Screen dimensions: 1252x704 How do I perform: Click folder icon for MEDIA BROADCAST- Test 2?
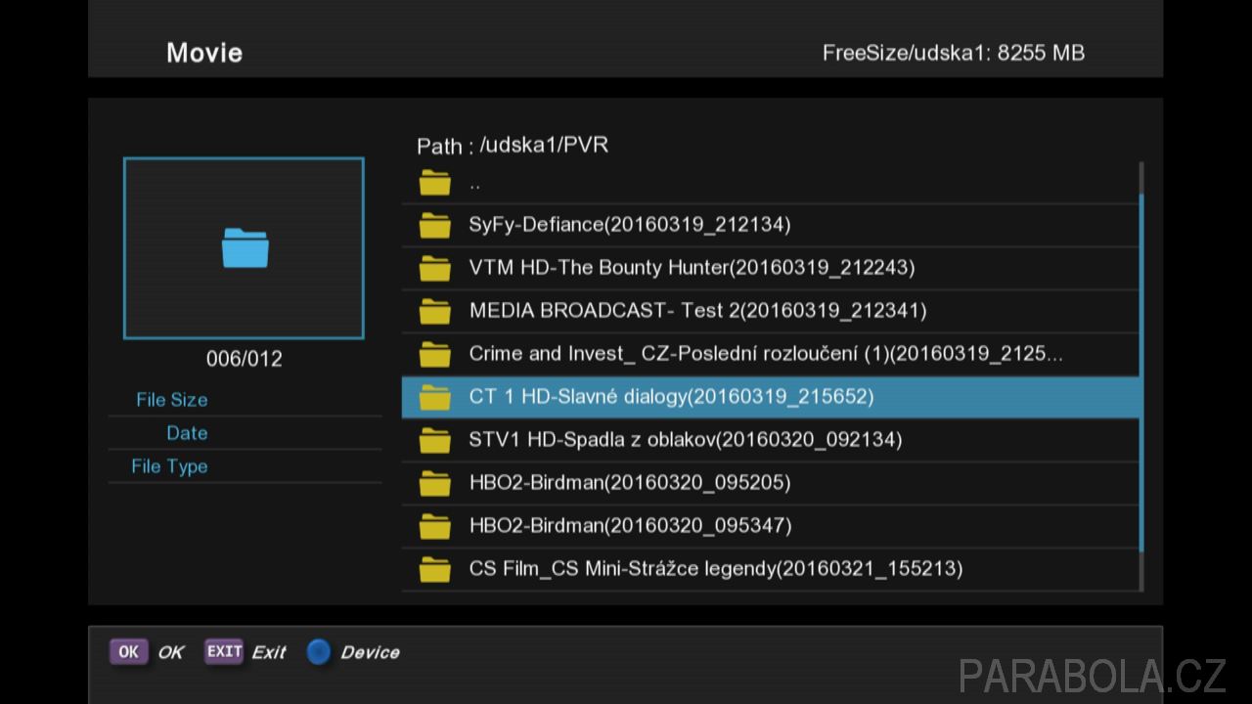[x=435, y=311]
